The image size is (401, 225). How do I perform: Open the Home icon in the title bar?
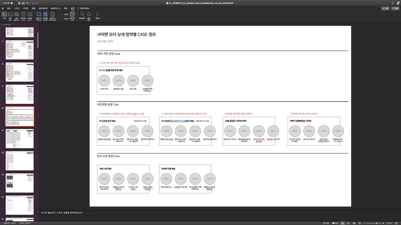tap(19, 3)
